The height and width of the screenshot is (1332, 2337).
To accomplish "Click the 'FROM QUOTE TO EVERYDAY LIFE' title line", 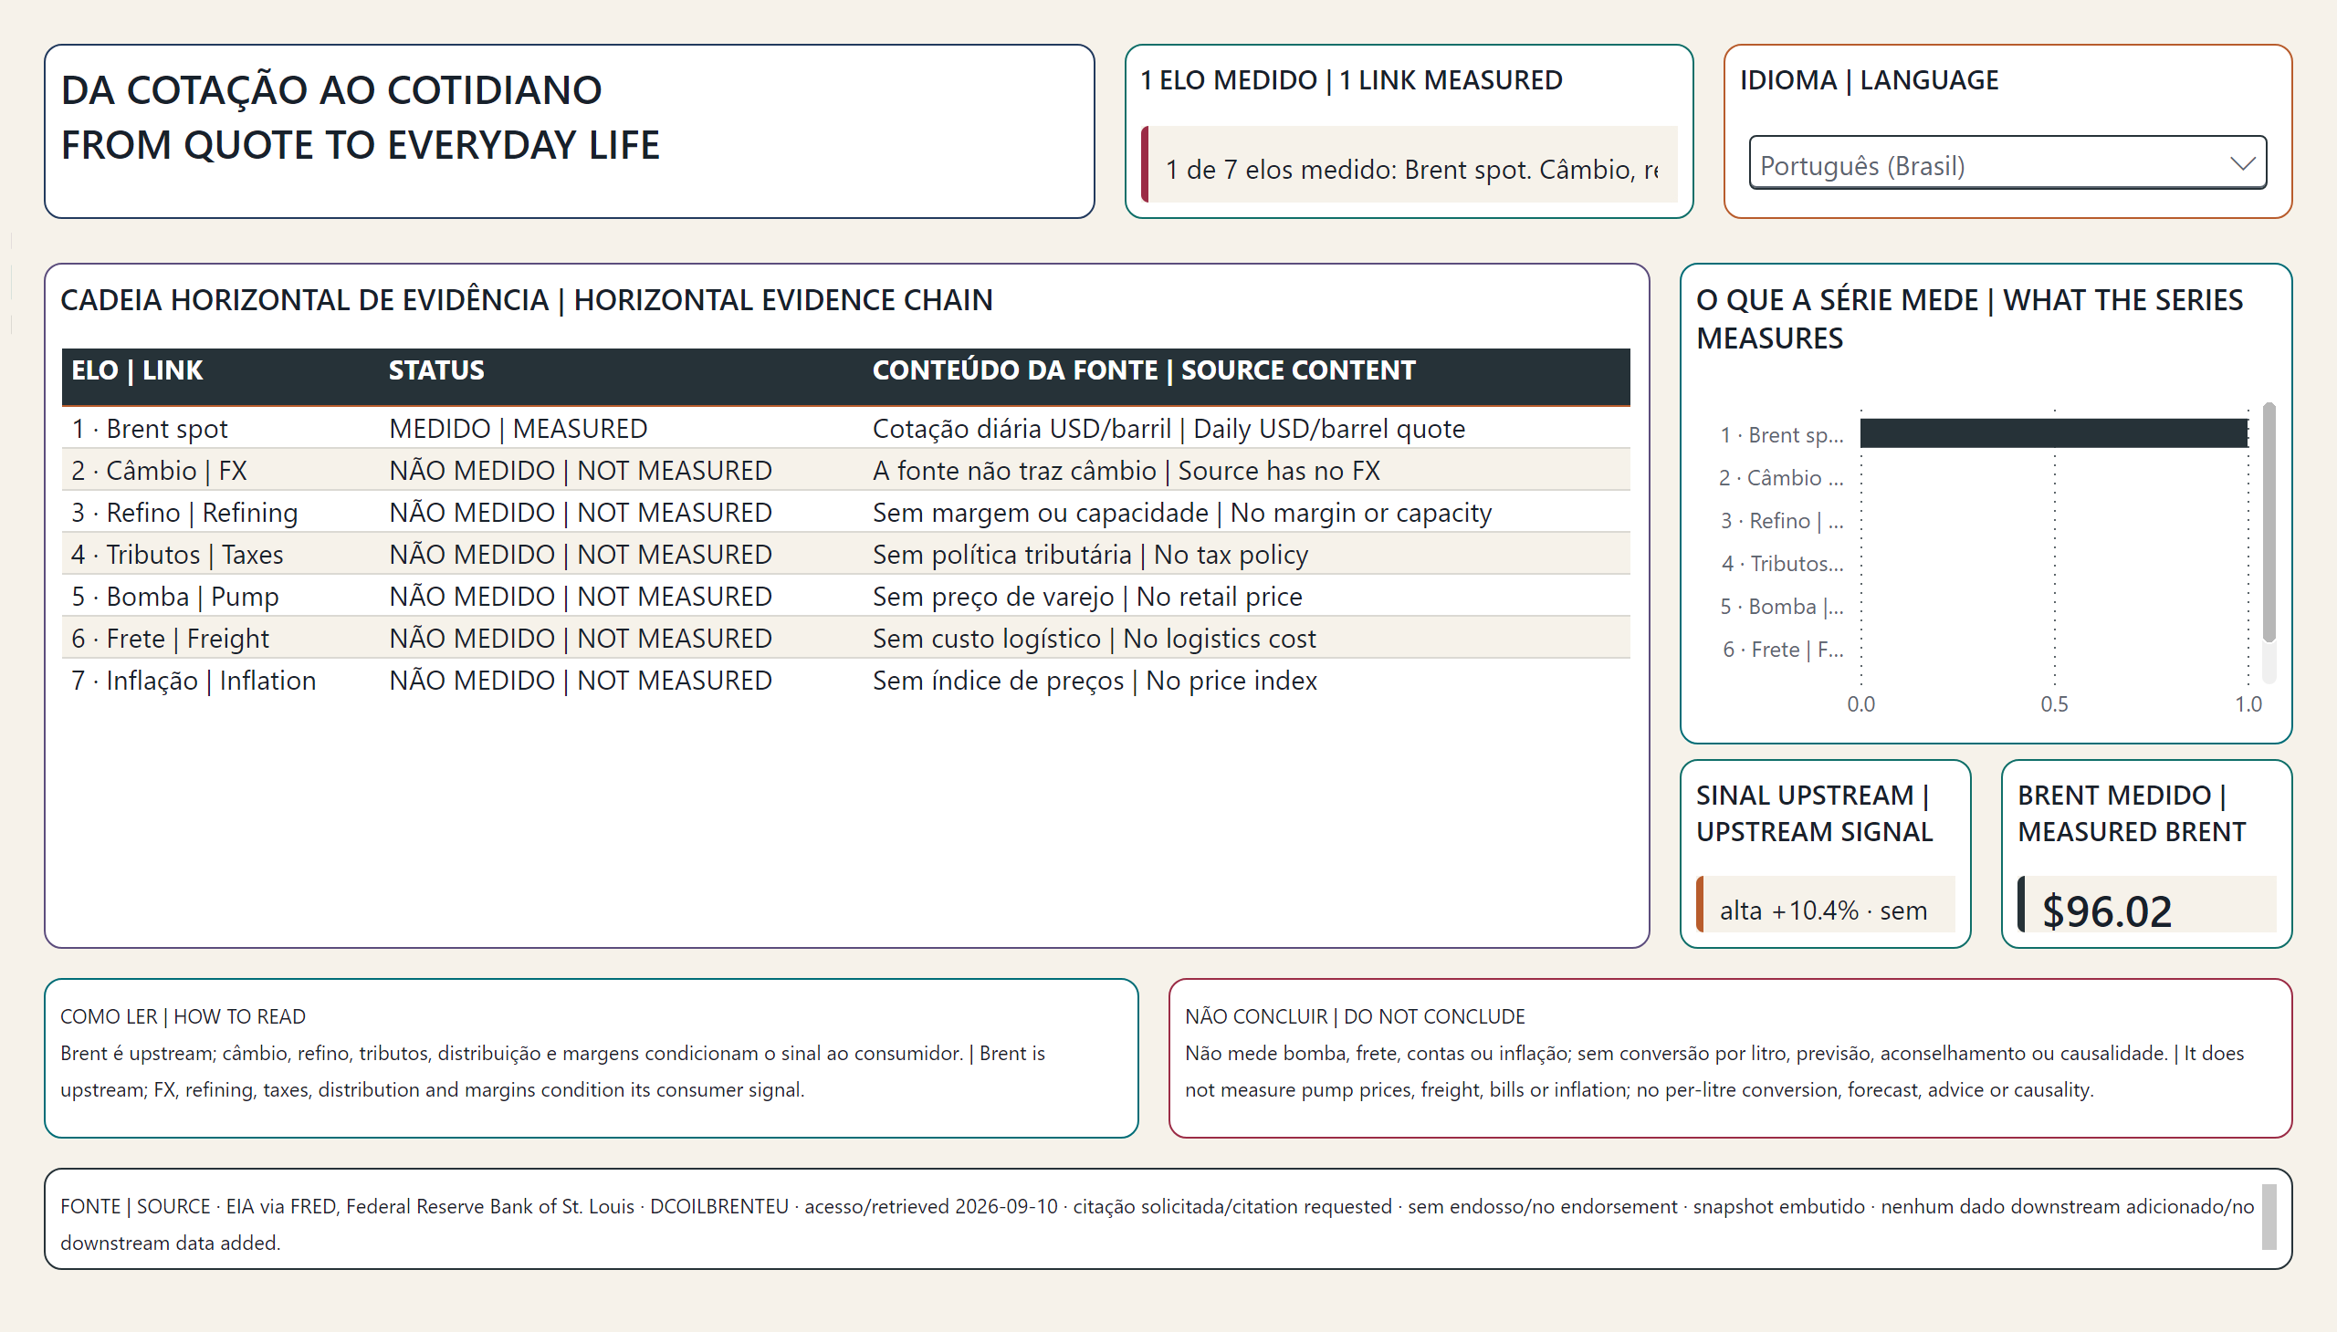I will (x=360, y=144).
